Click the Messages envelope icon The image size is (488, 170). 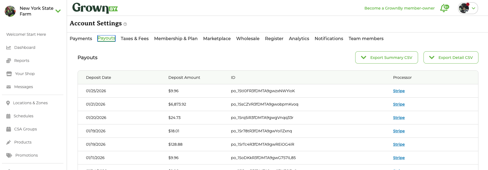9,87
